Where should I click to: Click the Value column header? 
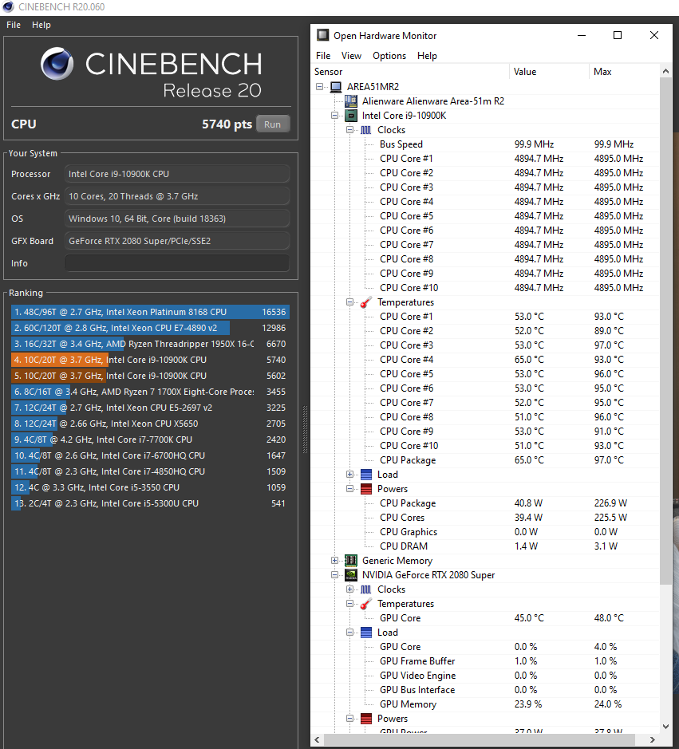point(549,72)
